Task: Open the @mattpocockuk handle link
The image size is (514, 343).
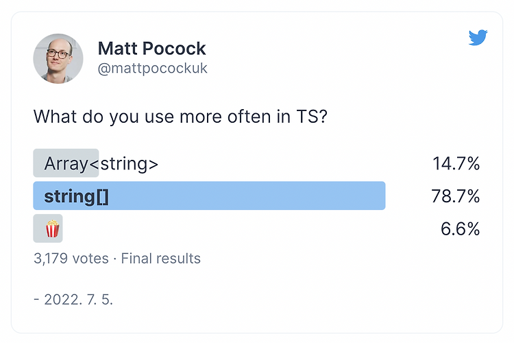Action: [152, 69]
